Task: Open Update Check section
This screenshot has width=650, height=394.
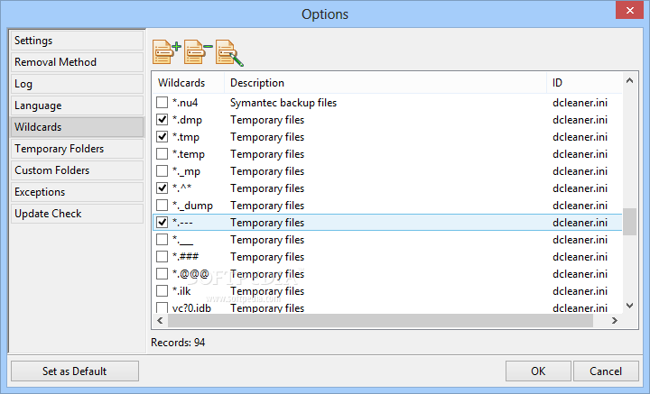Action: (x=77, y=214)
